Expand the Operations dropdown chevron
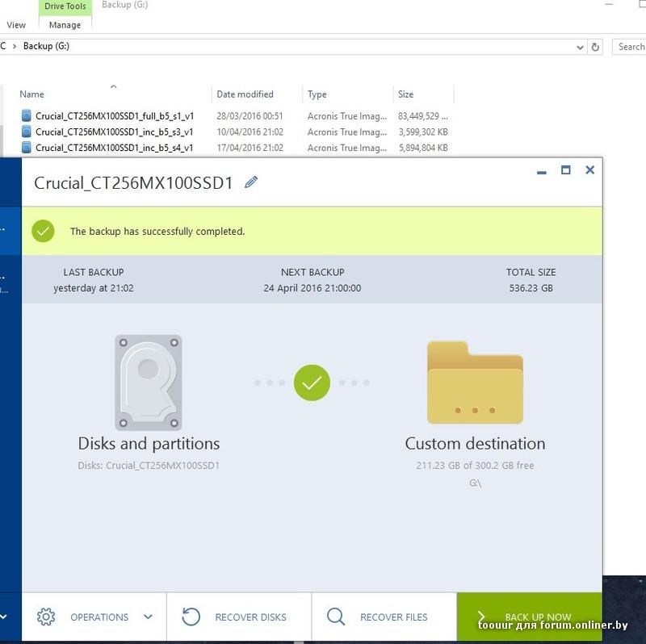The image size is (646, 644). point(148,617)
